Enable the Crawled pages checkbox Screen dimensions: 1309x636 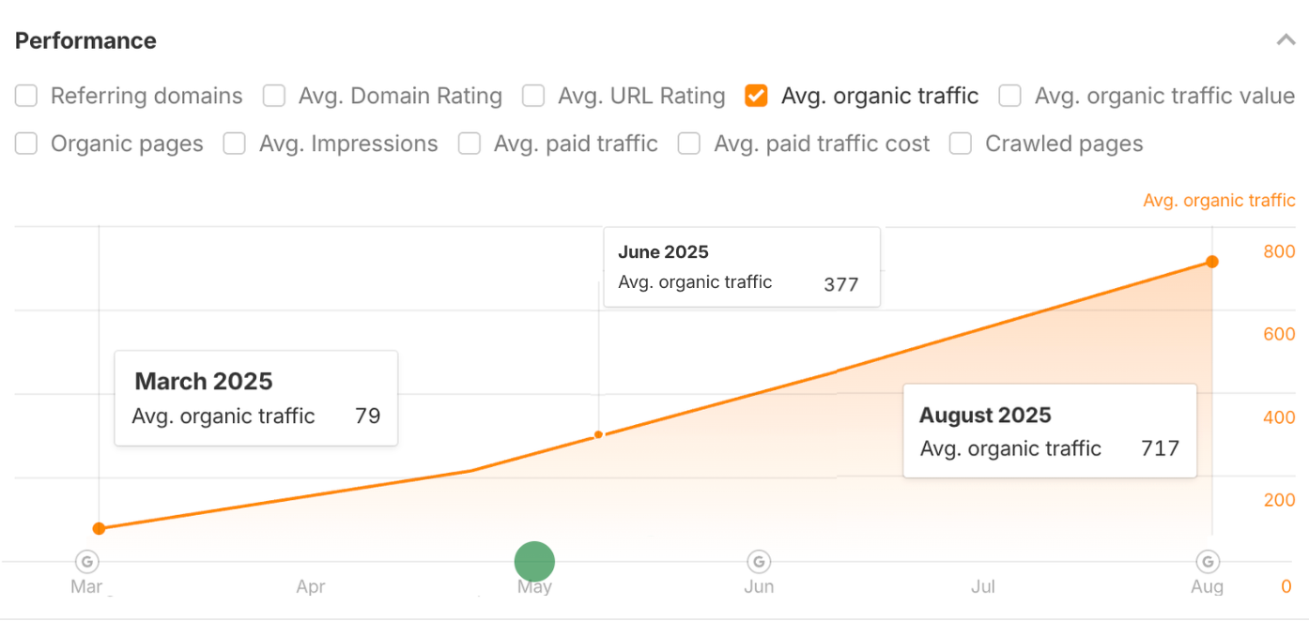point(960,143)
